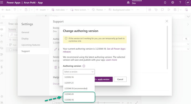Screen dimensions: 191x104
Task: Click the fit-to-window expand icon
Action: coord(136,103)
